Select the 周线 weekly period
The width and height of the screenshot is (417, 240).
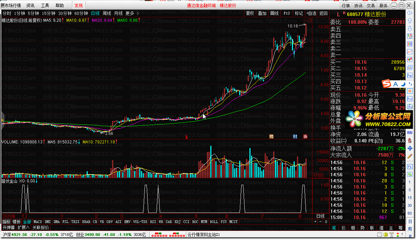(107, 13)
